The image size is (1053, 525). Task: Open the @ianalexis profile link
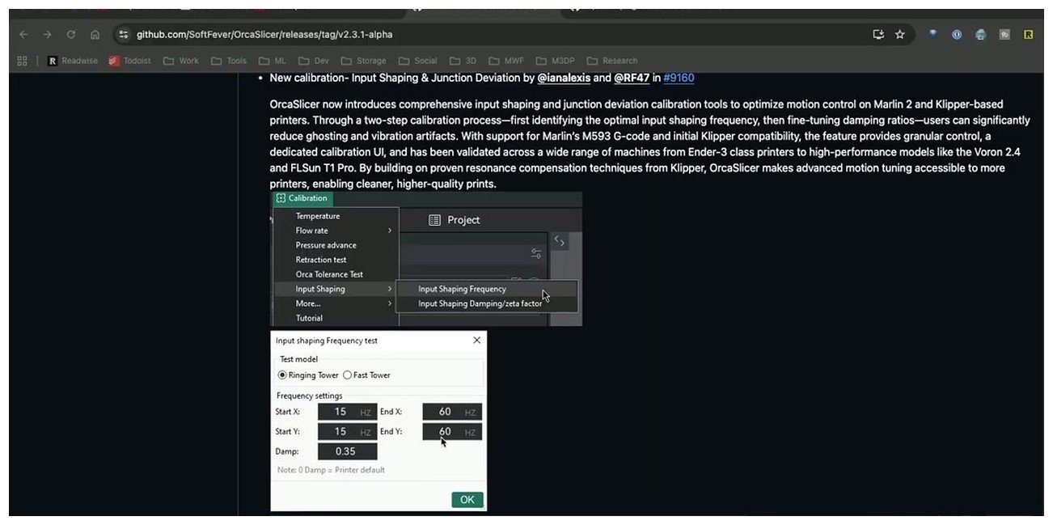click(x=564, y=78)
